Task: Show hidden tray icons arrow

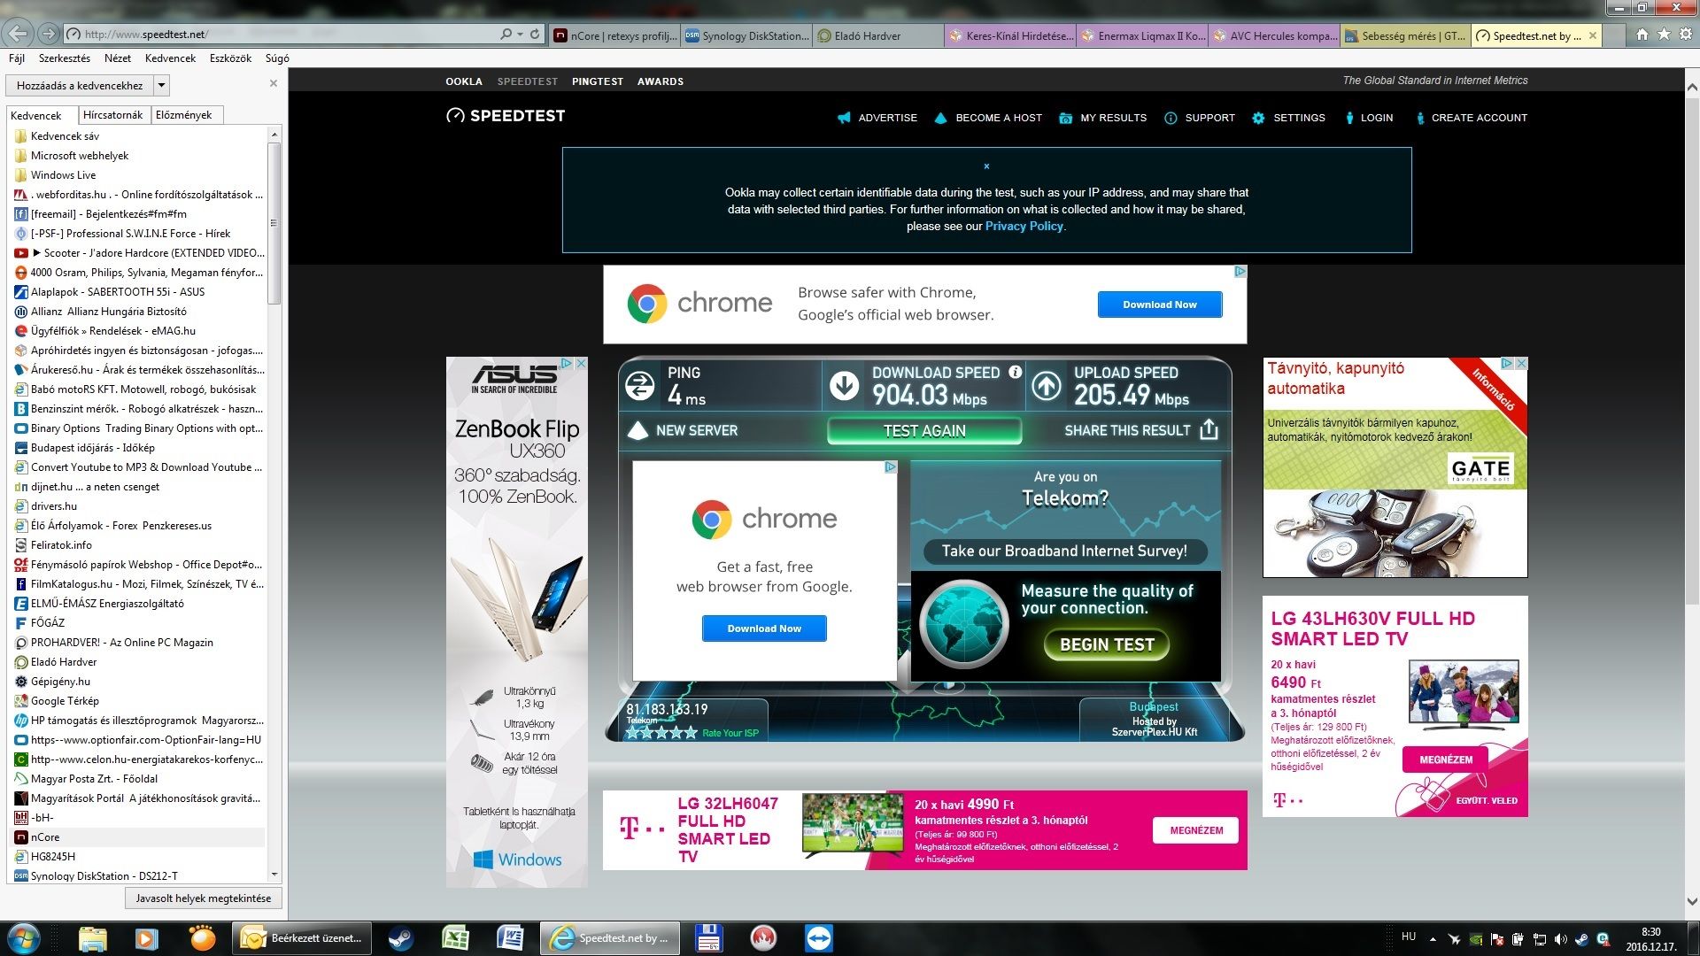Action: (1433, 938)
